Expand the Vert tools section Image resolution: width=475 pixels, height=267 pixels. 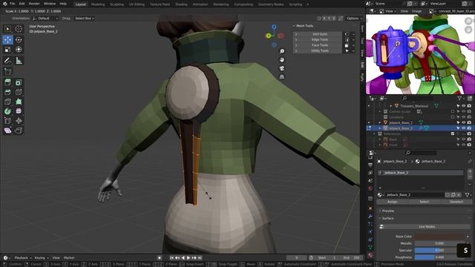[x=317, y=34]
